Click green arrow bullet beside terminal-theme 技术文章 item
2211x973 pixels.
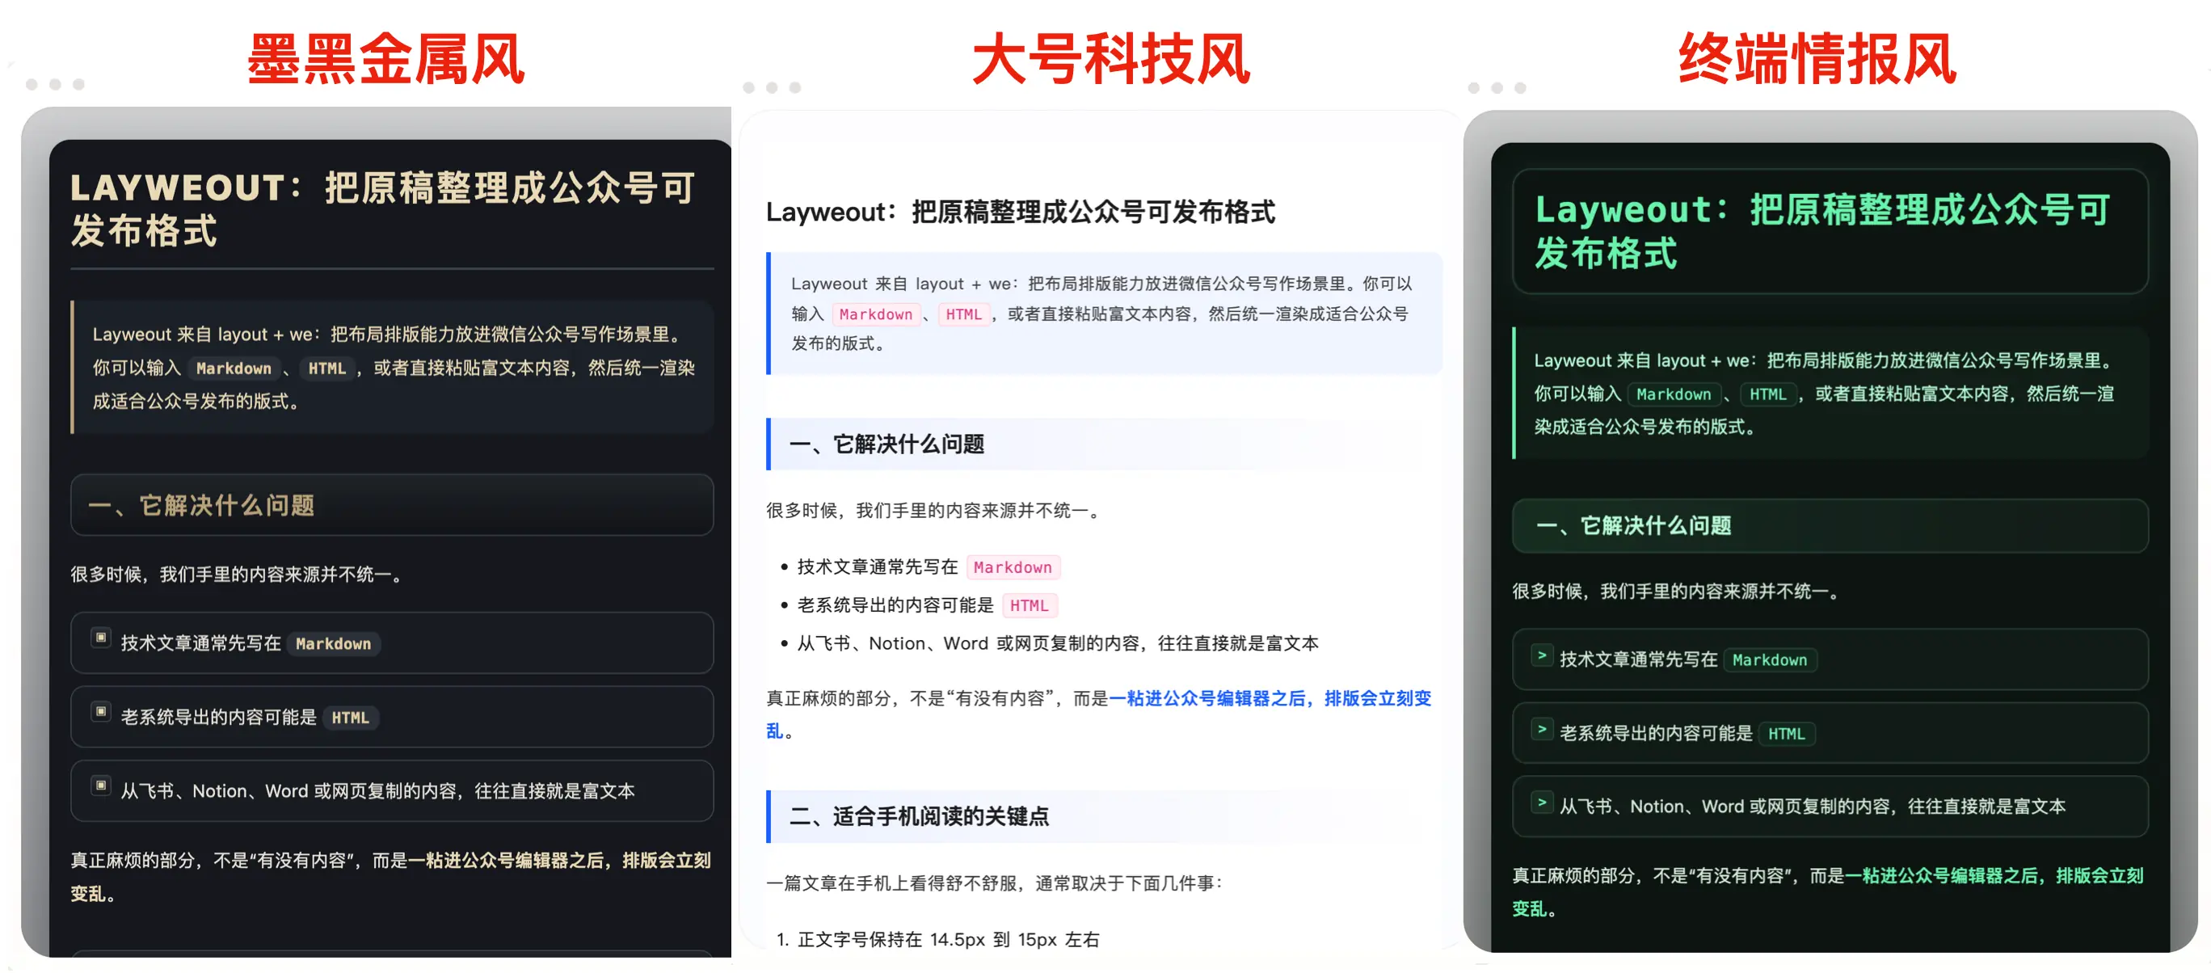[1542, 655]
